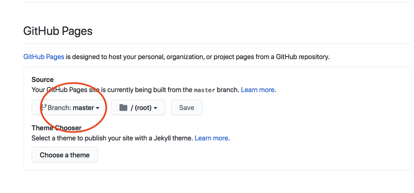Click the monospaced master word in description
This screenshot has width=414, height=193.
205,90
